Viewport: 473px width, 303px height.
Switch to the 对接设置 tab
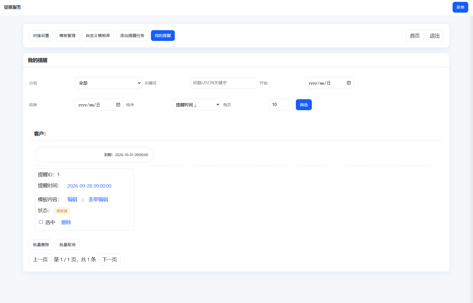(x=41, y=36)
